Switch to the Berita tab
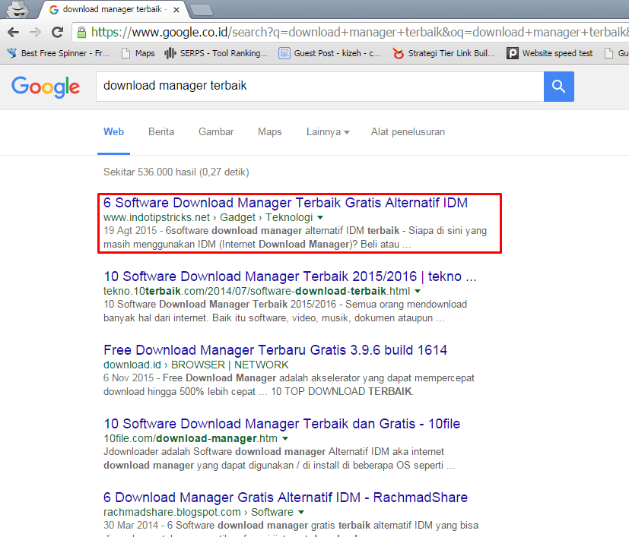Screen dimensions: 629x537 161,132
